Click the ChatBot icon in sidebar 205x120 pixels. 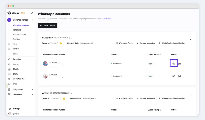click(x=9, y=69)
